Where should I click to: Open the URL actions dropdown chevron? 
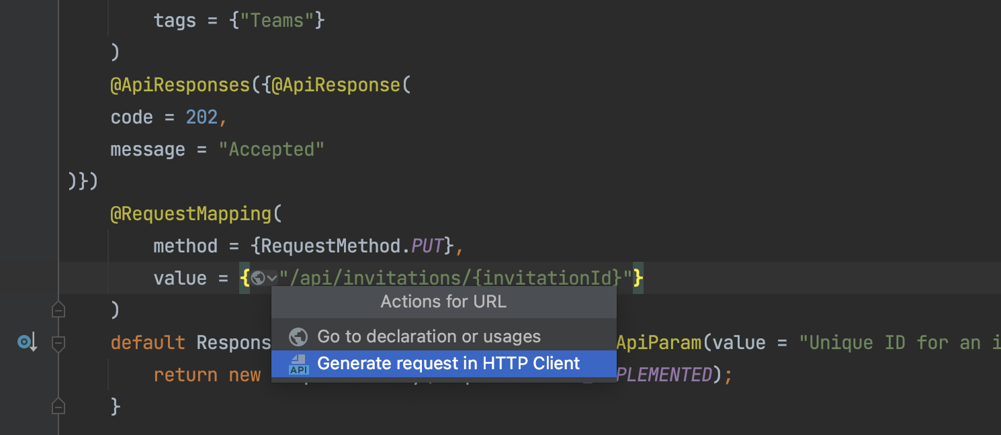272,278
